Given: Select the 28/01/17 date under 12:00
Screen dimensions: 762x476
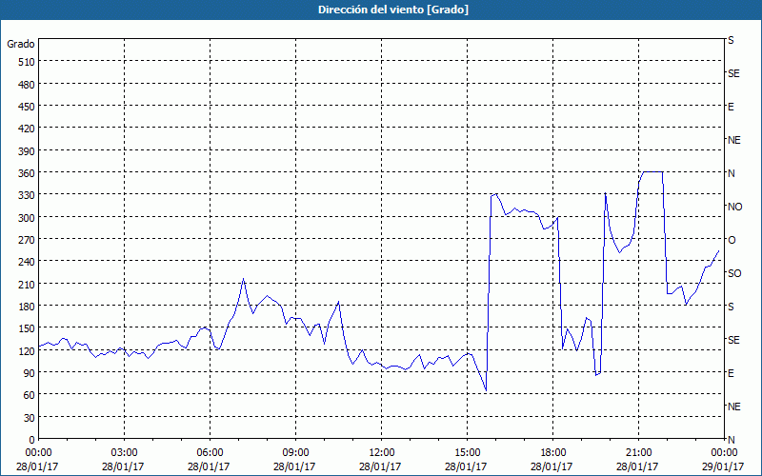Looking at the screenshot, I should point(380,466).
